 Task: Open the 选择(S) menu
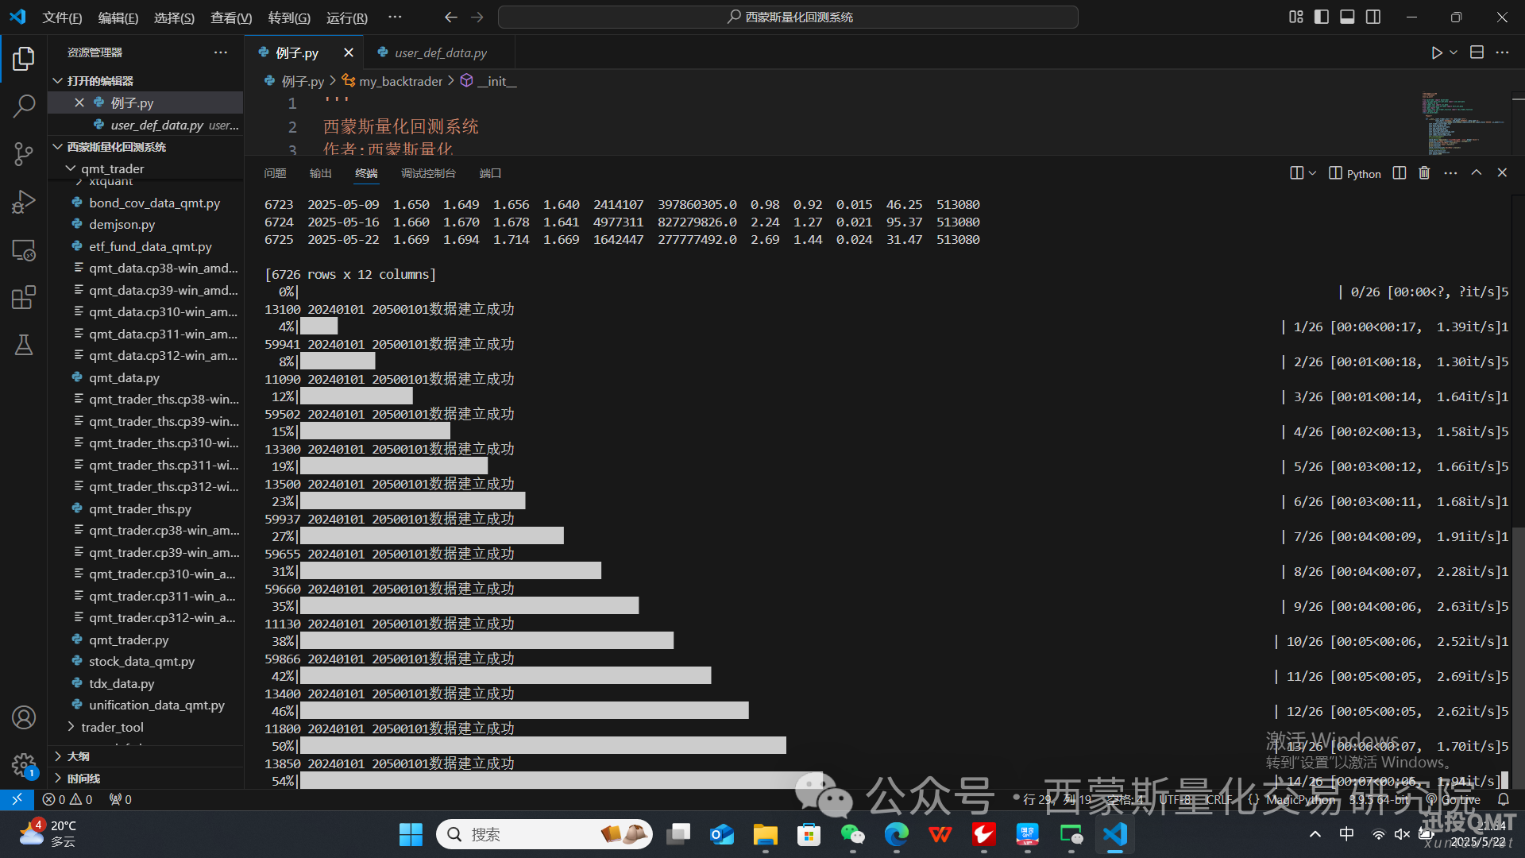tap(174, 17)
